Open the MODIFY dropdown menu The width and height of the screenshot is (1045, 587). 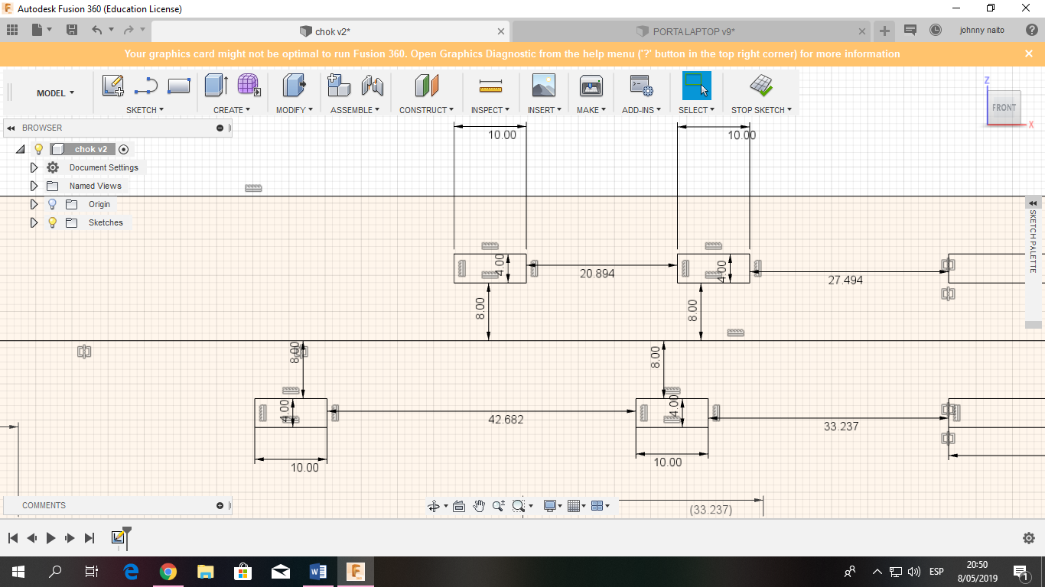click(x=295, y=110)
